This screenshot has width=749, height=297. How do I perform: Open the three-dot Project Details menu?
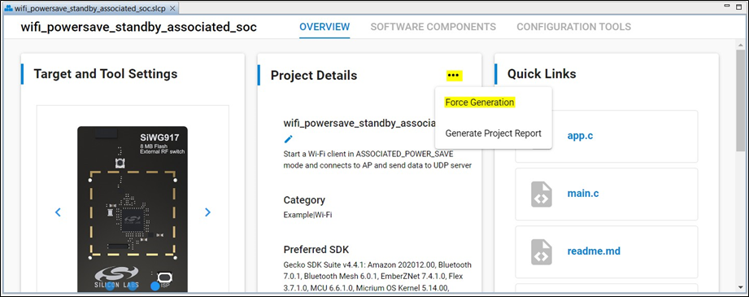(454, 76)
